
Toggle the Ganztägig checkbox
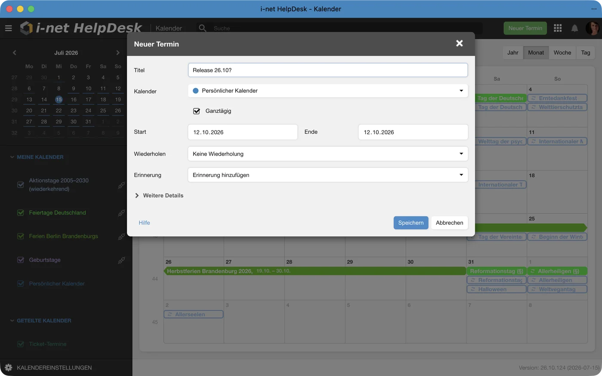pyautogui.click(x=197, y=111)
